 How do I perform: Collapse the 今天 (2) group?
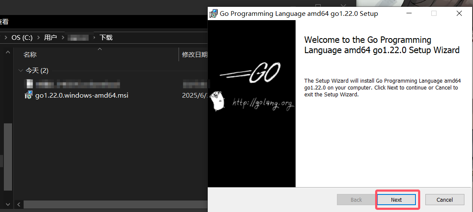click(21, 71)
